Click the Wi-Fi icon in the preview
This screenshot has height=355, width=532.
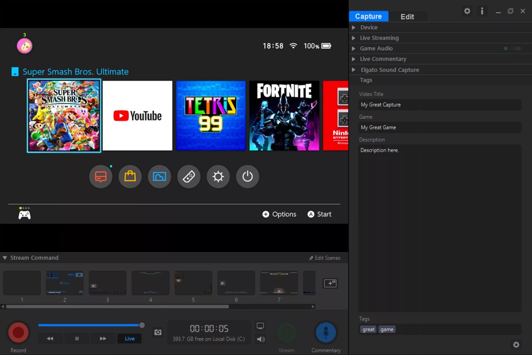(x=293, y=46)
